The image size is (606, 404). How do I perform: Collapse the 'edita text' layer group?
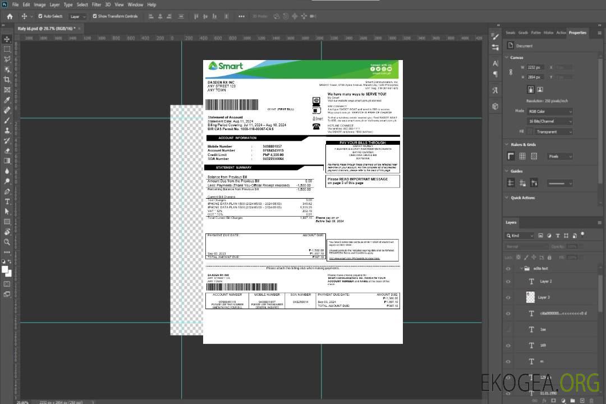pos(521,268)
